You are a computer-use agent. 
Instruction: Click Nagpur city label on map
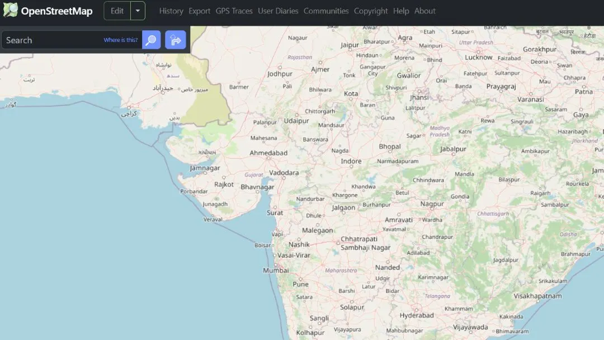click(x=432, y=204)
